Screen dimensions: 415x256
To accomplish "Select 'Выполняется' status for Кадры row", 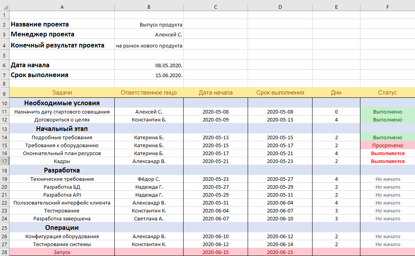I will pos(388,161).
